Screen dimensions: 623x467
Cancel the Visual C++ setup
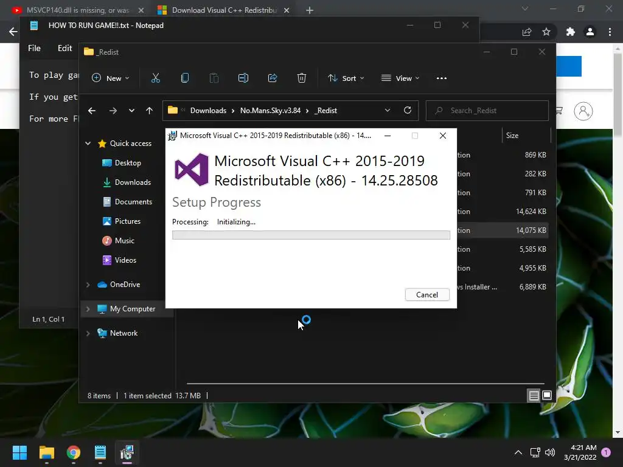click(x=427, y=295)
